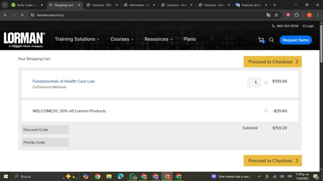Viewport: 323px width, 181px height.
Task: Bookmark this page with star icon
Action: [x=276, y=15]
